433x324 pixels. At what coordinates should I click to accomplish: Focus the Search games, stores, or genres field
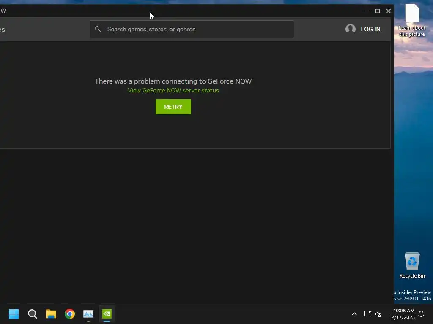pos(192,29)
